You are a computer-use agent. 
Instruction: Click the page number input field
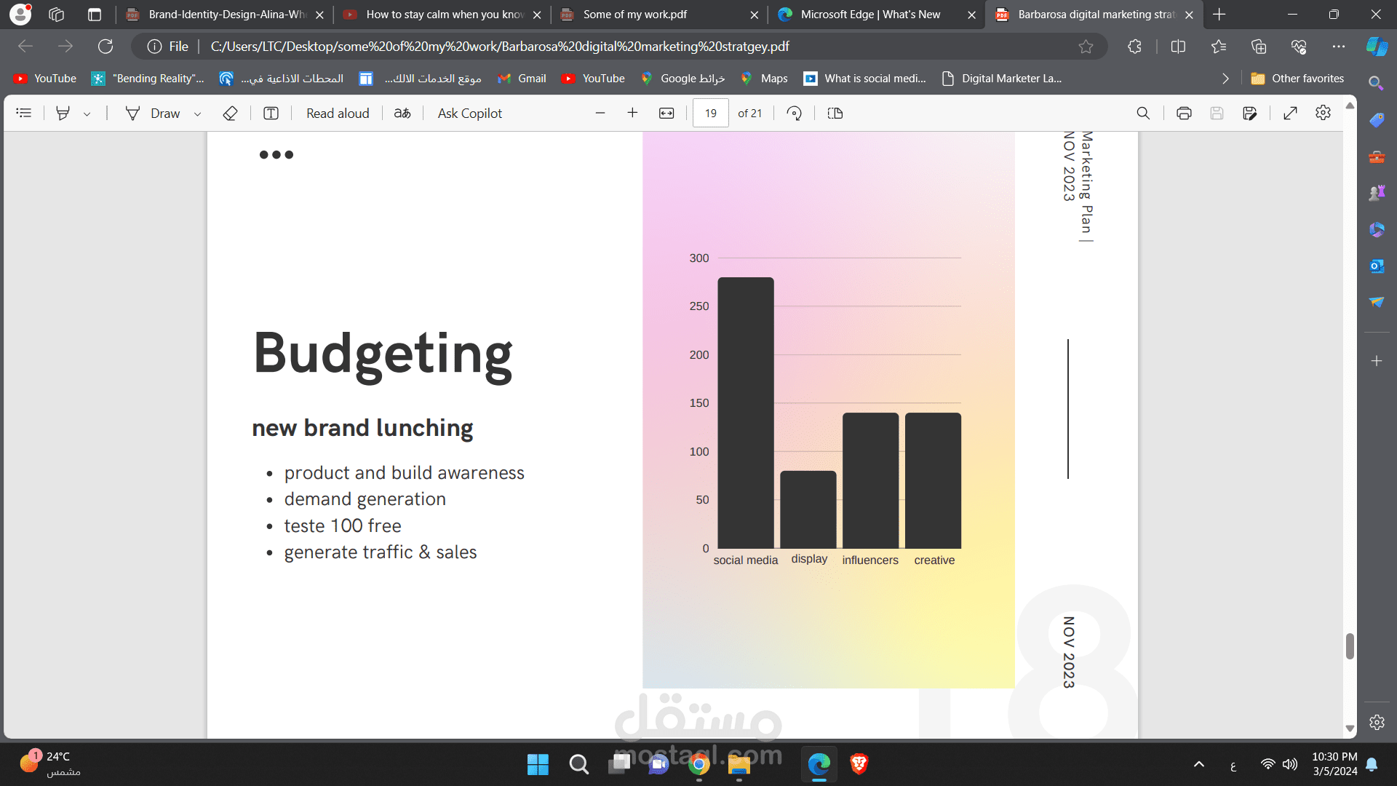[710, 113]
